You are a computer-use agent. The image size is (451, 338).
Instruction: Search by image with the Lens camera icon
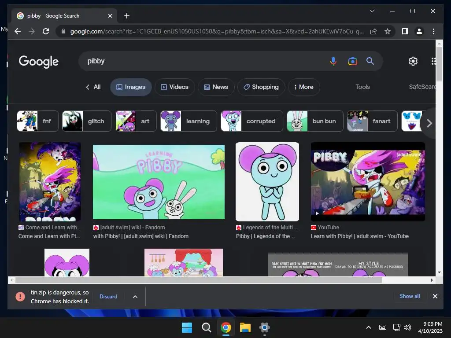[x=352, y=61]
